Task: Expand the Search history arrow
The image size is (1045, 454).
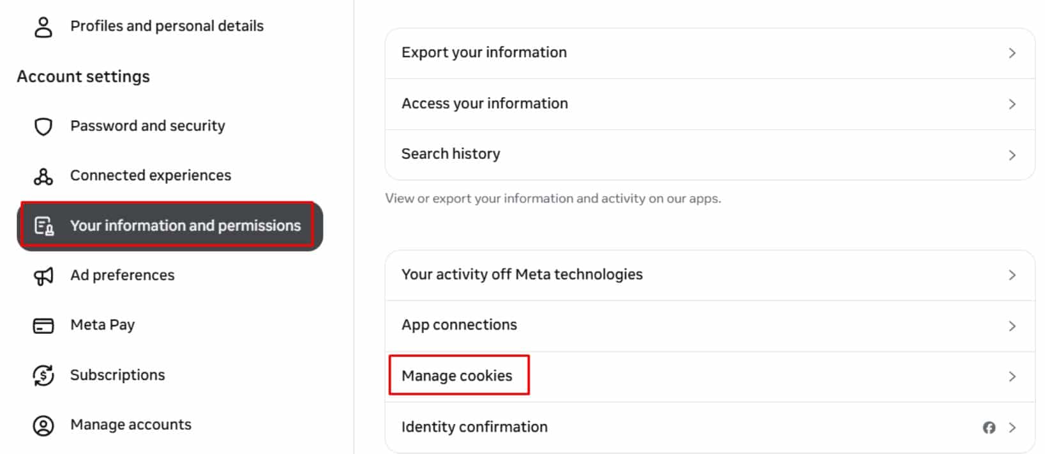Action: pos(1012,155)
